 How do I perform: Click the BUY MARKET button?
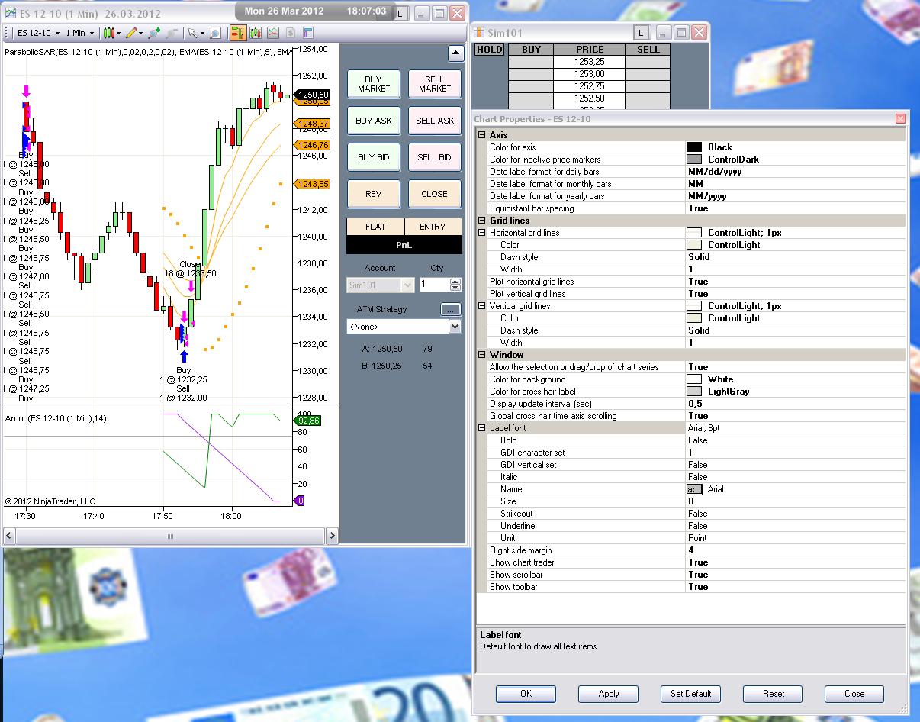click(374, 84)
